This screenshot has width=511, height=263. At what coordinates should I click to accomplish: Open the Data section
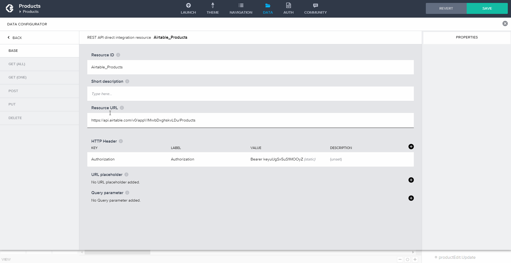(x=268, y=9)
